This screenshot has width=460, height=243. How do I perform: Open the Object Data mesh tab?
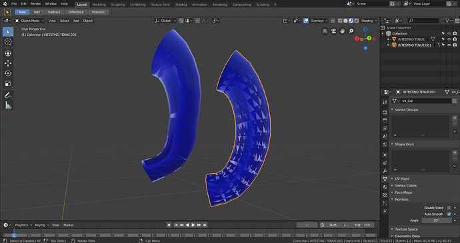pos(385,179)
